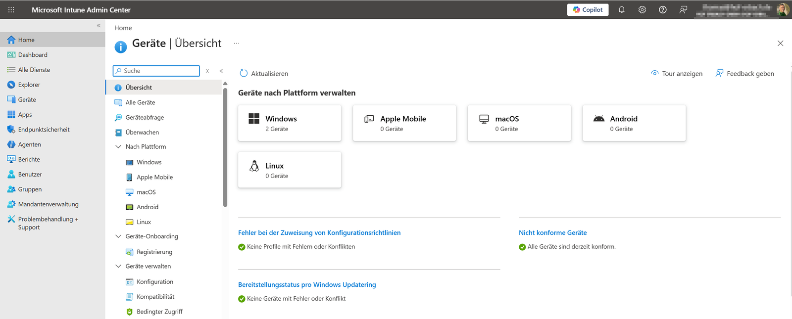Collapse the Geräte verwalten section

(x=118, y=266)
